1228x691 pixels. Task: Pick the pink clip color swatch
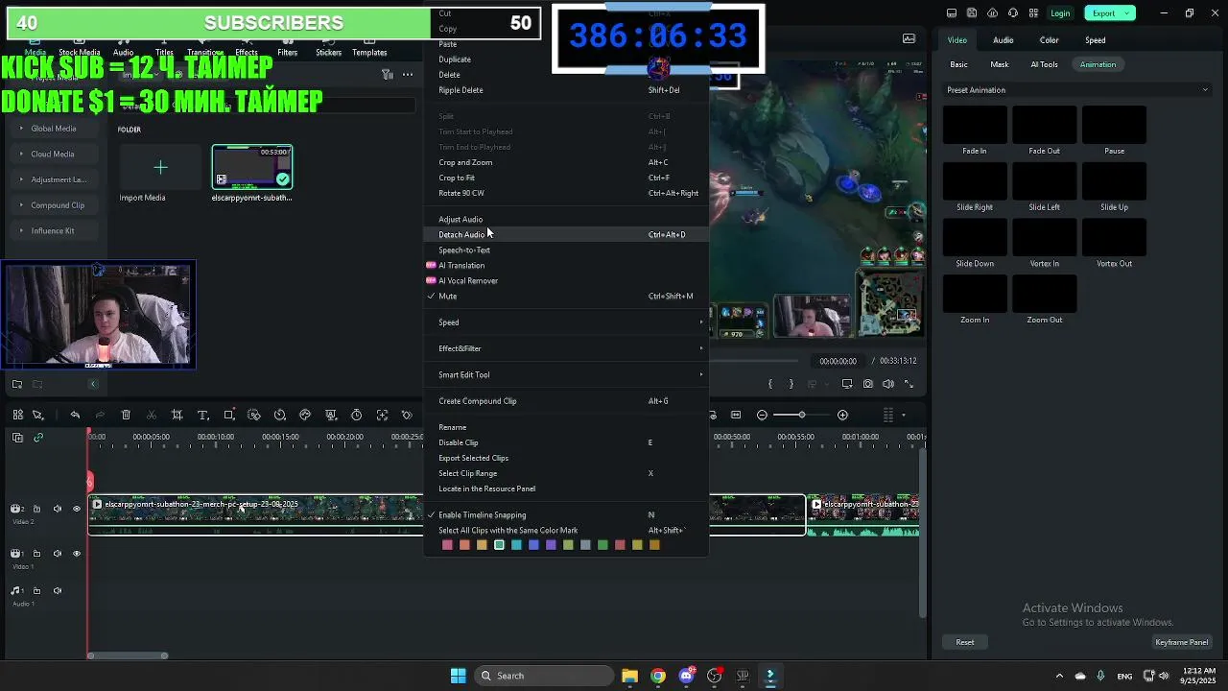[447, 545]
